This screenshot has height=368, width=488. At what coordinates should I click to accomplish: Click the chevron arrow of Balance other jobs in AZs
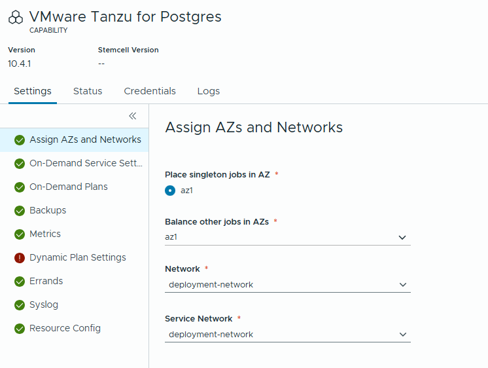coord(402,238)
